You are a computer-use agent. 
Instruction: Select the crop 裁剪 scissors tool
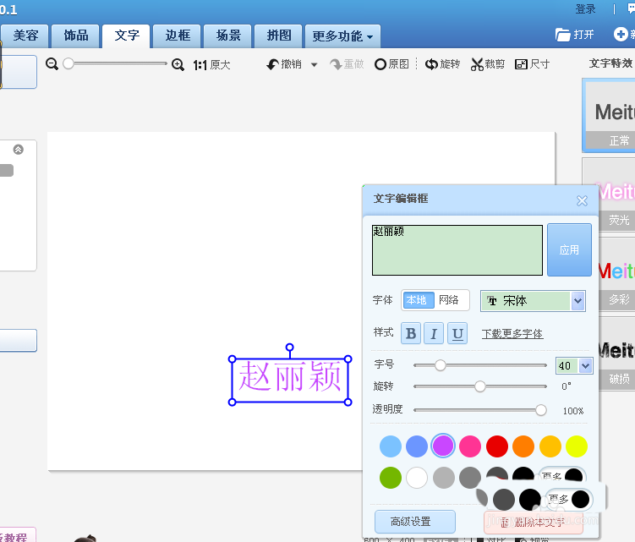(x=488, y=64)
